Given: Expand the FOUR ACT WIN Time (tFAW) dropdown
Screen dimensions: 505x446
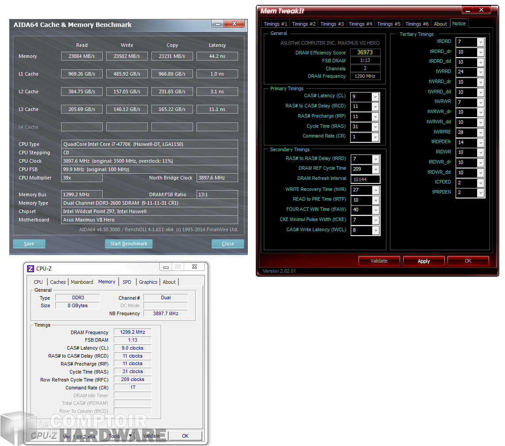Looking at the screenshot, I should point(375,210).
